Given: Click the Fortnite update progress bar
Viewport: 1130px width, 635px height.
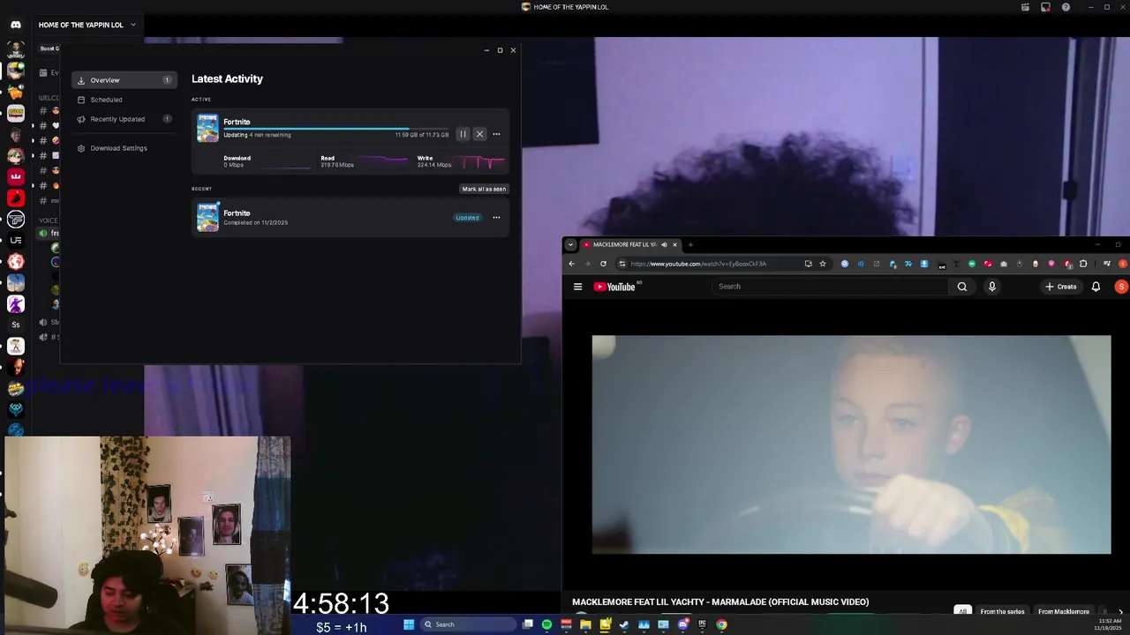Looking at the screenshot, I should (335, 129).
